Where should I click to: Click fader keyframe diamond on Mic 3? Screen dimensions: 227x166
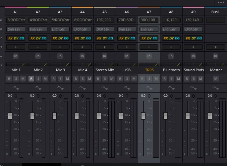click(x=60, y=96)
